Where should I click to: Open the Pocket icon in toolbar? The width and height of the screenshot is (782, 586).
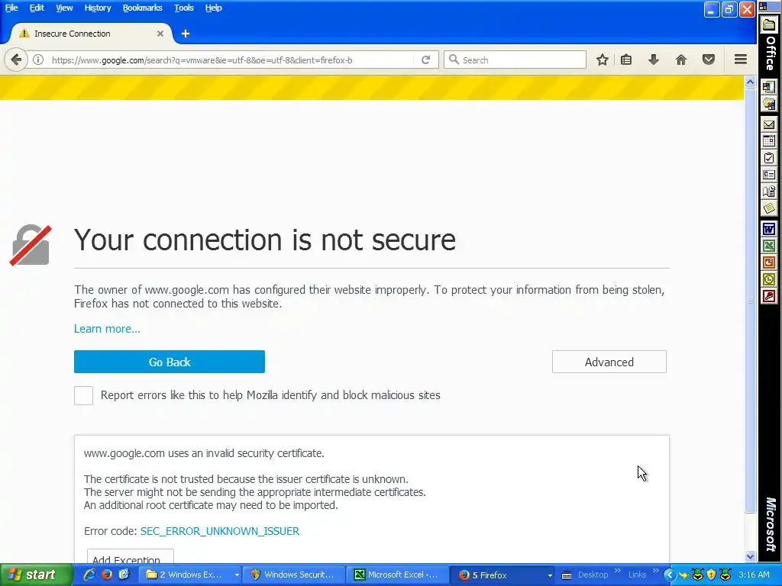pos(708,60)
